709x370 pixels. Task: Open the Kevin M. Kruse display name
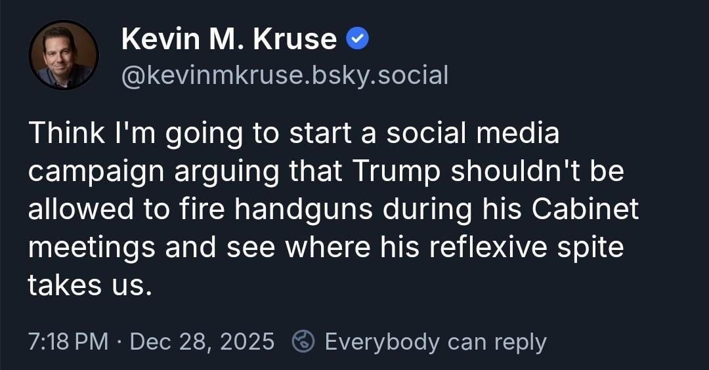click(228, 41)
